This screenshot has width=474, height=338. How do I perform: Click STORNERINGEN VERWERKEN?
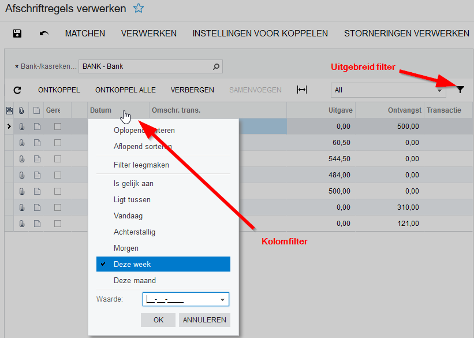(x=406, y=34)
